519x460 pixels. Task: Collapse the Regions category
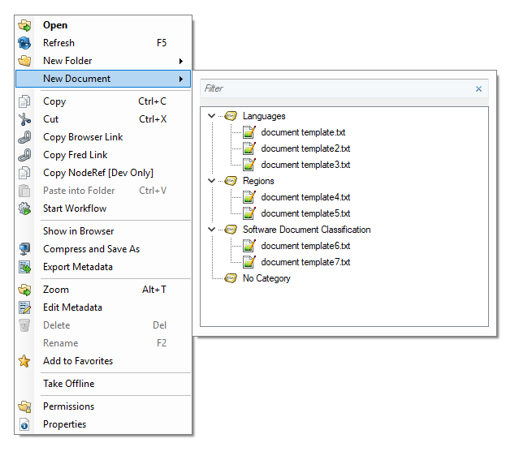[211, 181]
